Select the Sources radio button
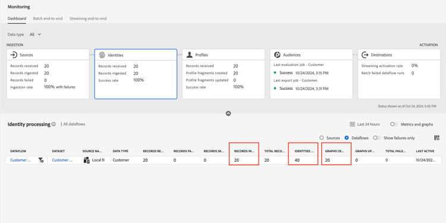Viewport: 446px width, 223px height. 321,138
